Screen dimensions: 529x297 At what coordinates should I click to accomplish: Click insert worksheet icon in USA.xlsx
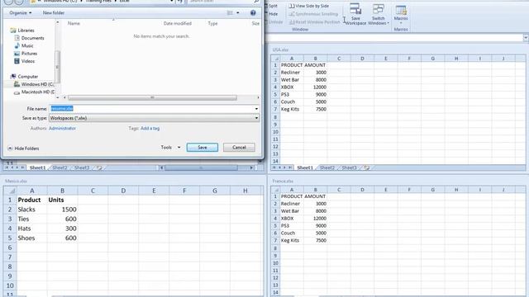point(367,167)
